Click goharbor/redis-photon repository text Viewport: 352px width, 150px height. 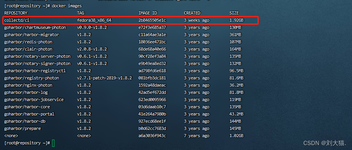pyautogui.click(x=28, y=42)
